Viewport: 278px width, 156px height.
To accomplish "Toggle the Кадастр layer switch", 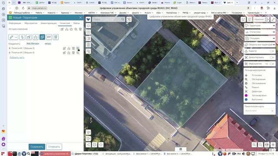I will (271, 51).
